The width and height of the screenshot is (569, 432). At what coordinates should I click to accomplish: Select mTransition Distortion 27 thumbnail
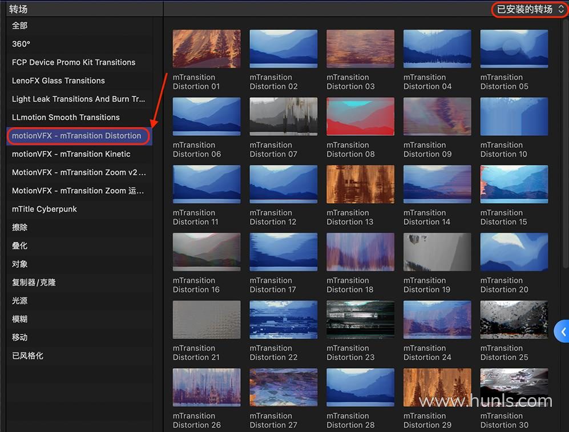click(x=284, y=387)
